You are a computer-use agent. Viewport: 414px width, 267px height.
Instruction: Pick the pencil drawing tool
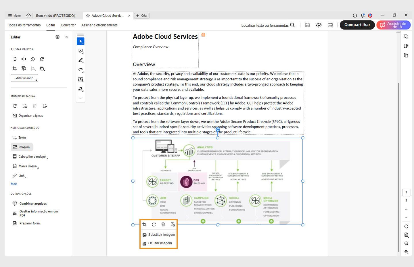click(x=80, y=61)
